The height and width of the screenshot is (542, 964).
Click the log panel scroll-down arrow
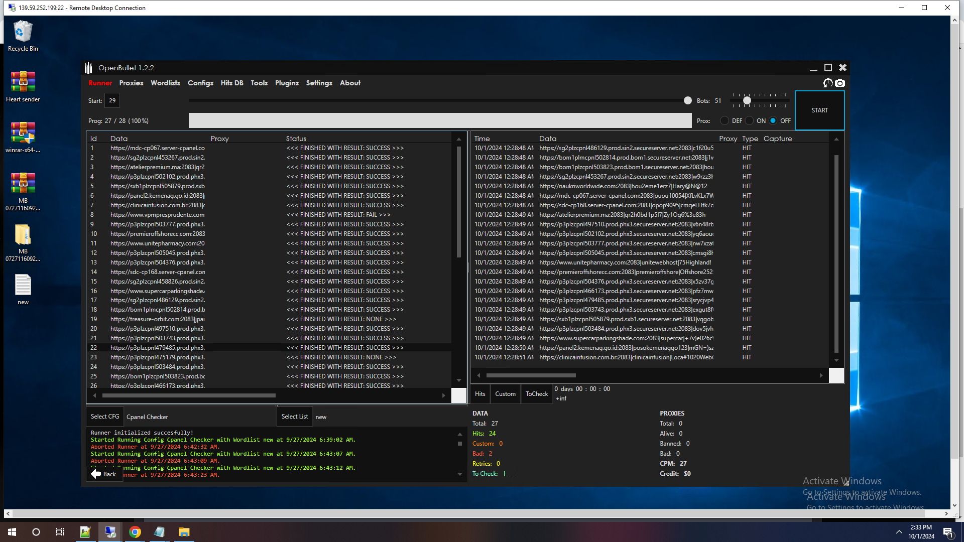[460, 474]
